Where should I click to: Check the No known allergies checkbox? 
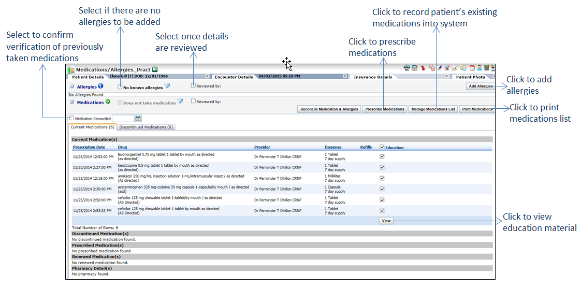pyautogui.click(x=120, y=87)
